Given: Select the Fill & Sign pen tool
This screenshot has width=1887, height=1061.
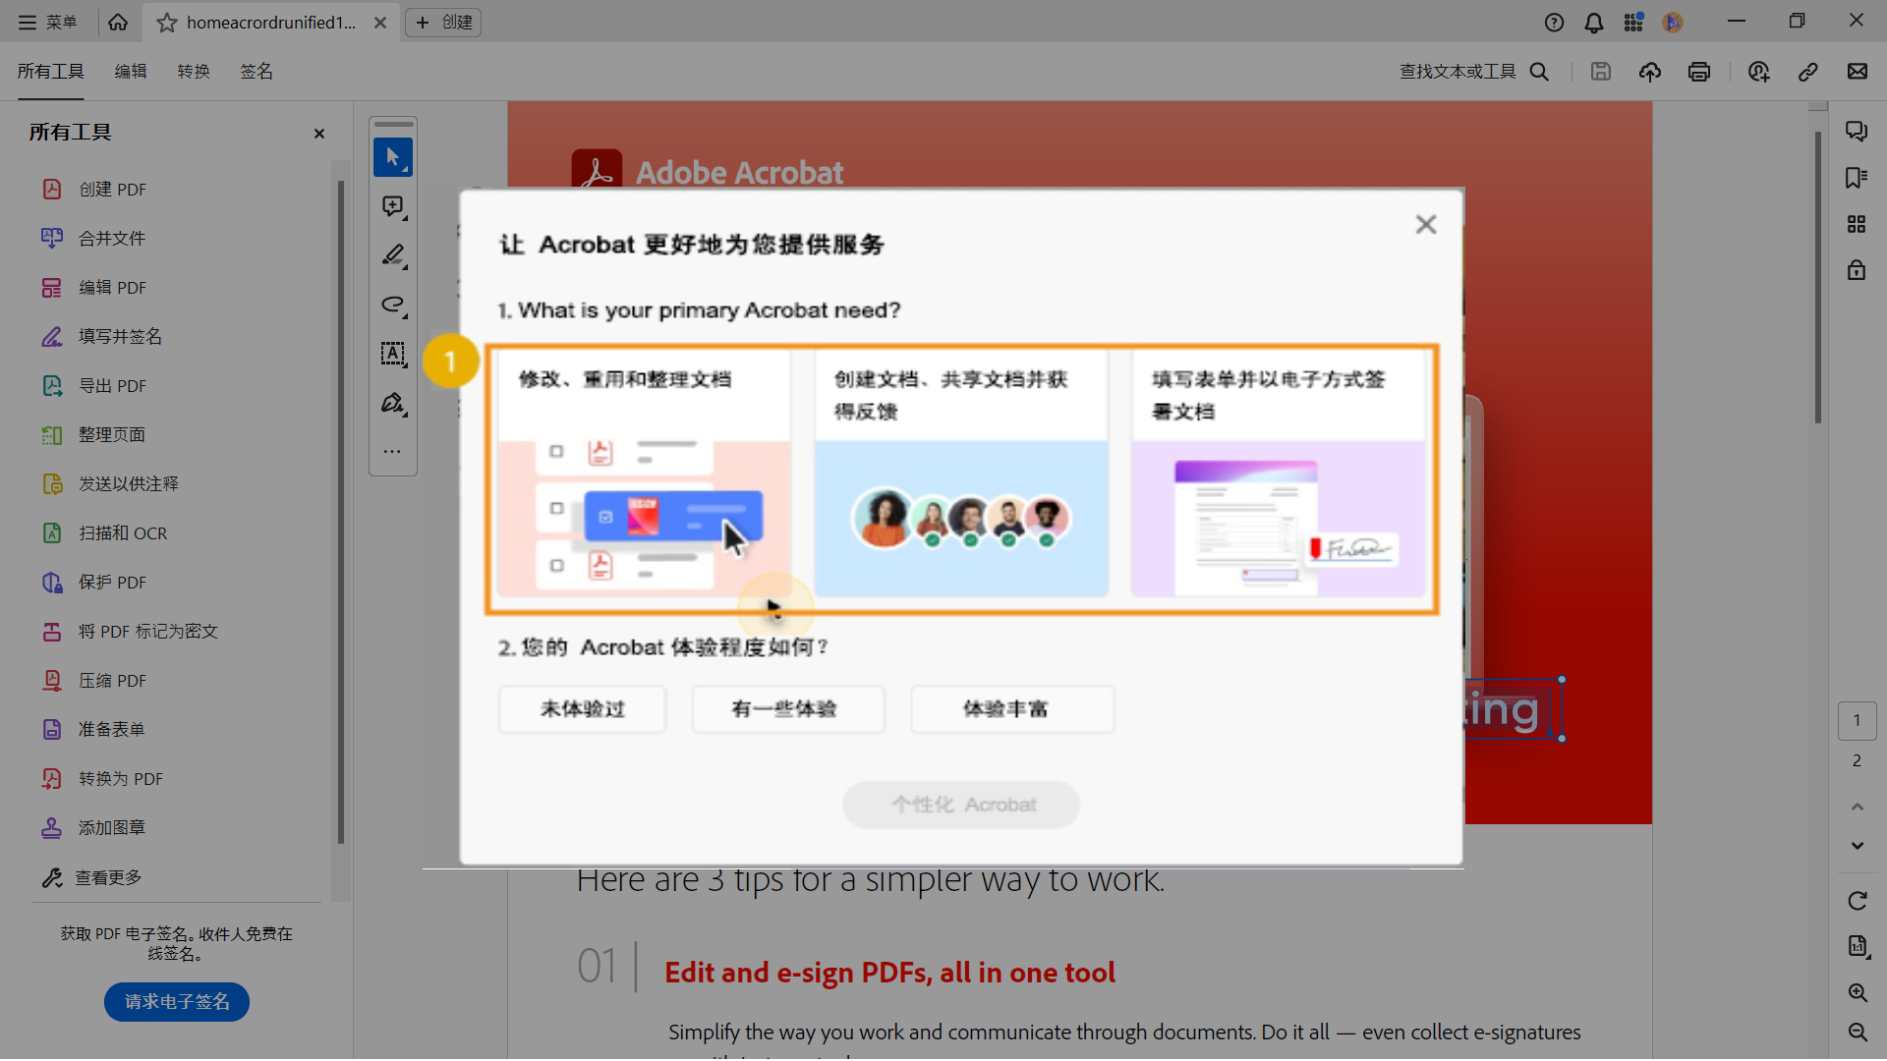Looking at the screenshot, I should (x=392, y=403).
